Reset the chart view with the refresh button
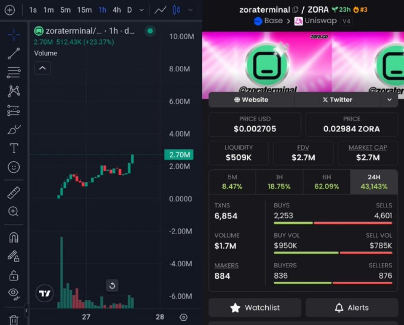The image size is (404, 325). 112,286
